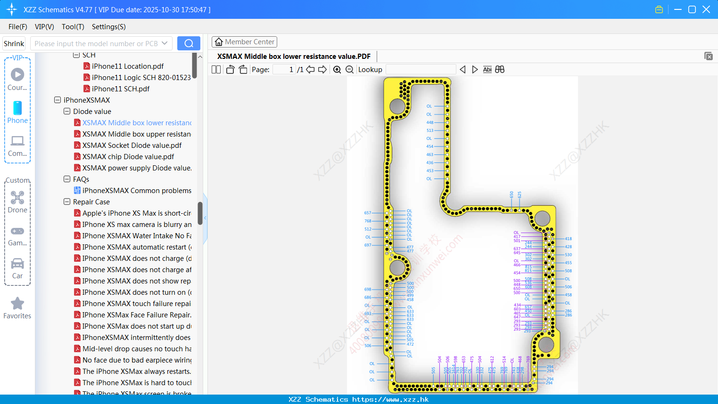
Task: Go to the next page arrow
Action: pyautogui.click(x=322, y=69)
